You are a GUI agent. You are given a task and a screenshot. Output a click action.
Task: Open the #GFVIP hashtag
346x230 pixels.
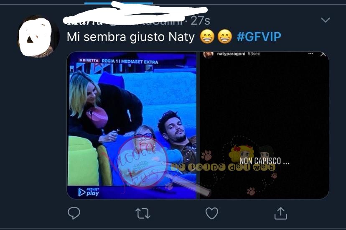(x=259, y=37)
